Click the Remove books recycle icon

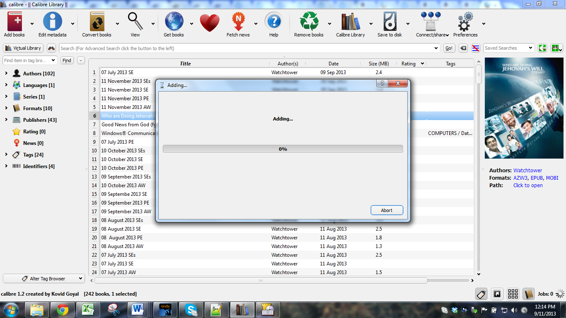tap(309, 22)
